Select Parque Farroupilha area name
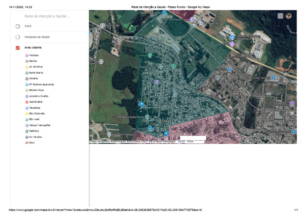The width and height of the screenshot is (307, 217). (40, 125)
